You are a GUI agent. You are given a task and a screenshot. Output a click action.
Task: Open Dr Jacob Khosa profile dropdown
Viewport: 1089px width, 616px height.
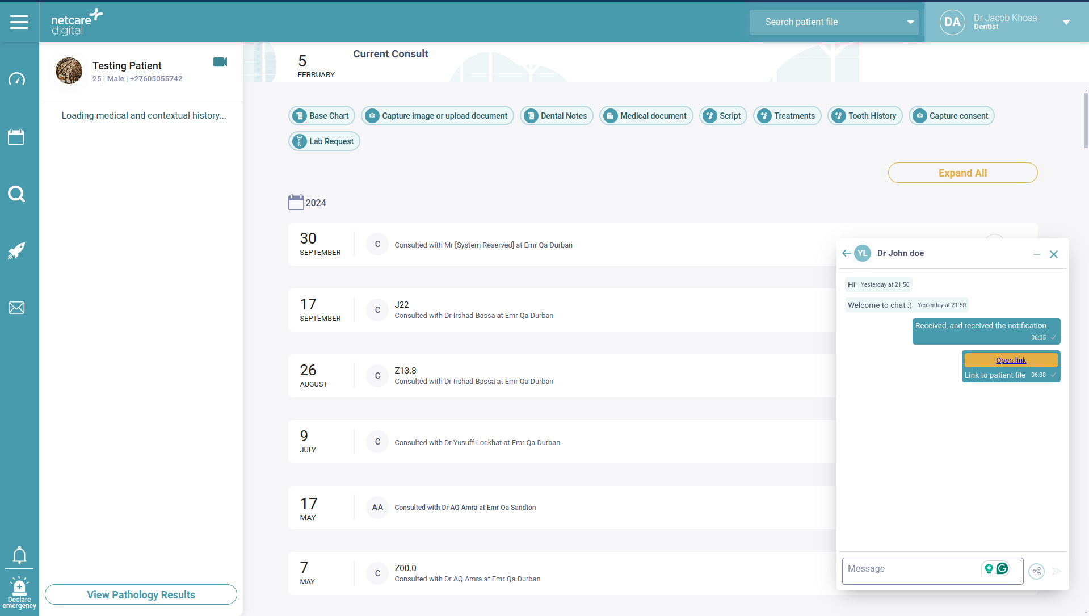(1066, 22)
